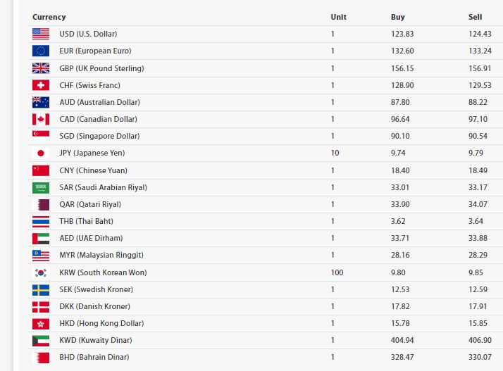Select the JPY unit value 10

335,153
